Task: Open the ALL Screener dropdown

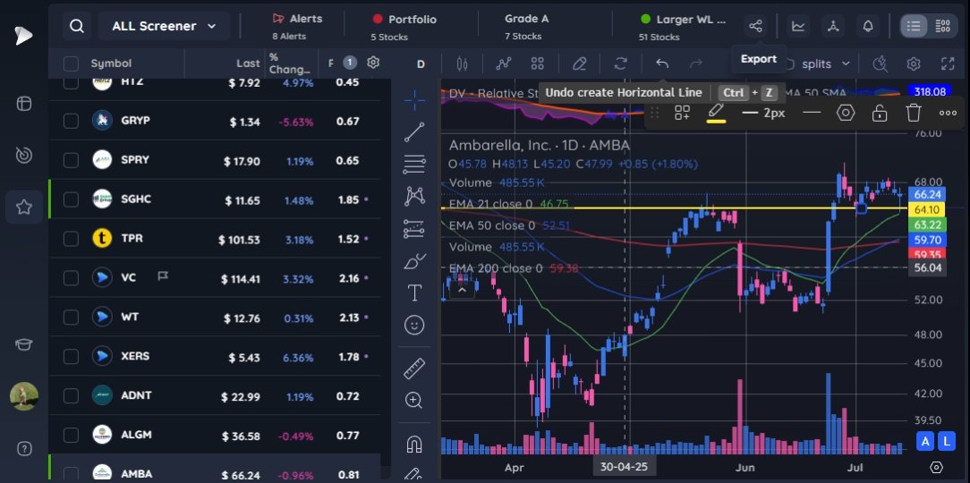Action: [x=165, y=26]
